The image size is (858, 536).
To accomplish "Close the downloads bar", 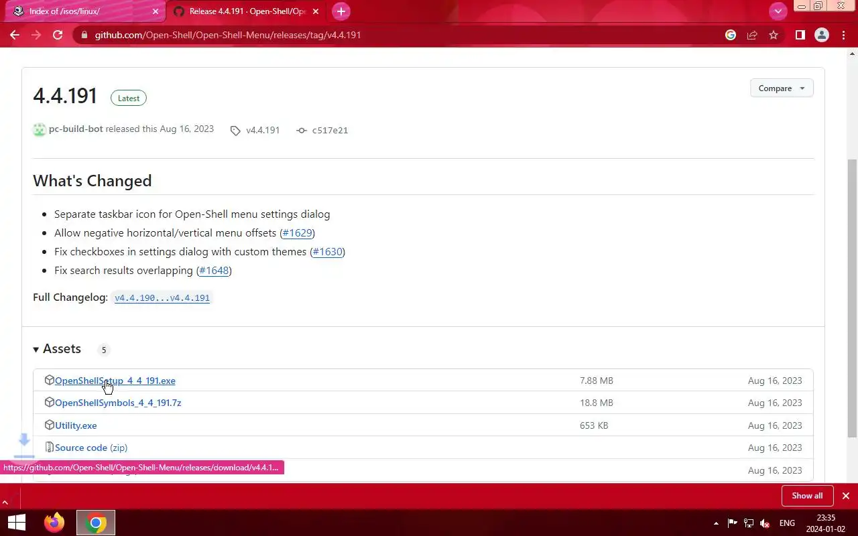I will coord(846,496).
